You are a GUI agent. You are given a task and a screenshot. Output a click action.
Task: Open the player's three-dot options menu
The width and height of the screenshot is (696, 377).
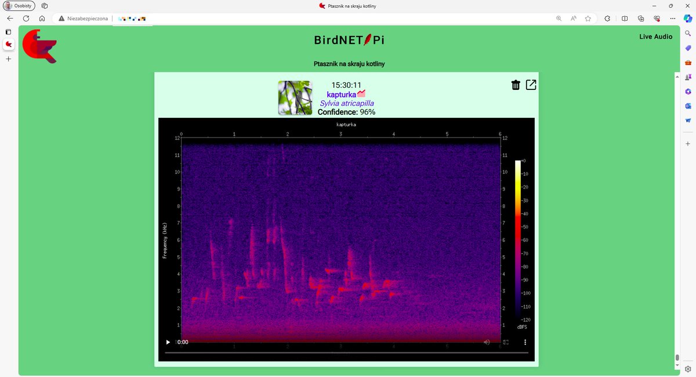(525, 342)
